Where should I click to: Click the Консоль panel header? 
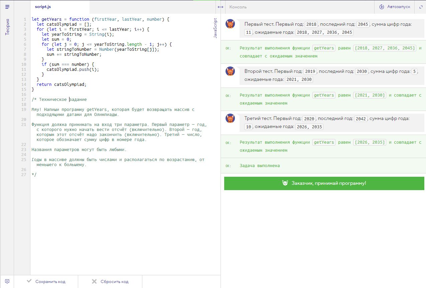tap(238, 7)
